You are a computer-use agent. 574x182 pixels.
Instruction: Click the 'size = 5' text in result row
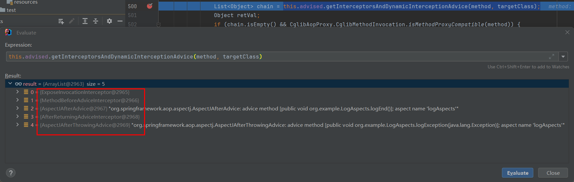96,84
